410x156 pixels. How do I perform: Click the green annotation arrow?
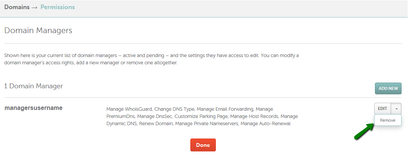click(x=364, y=132)
